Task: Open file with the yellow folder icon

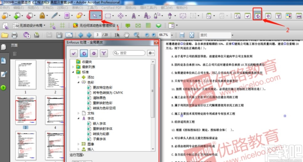Action: [x=5, y=35]
